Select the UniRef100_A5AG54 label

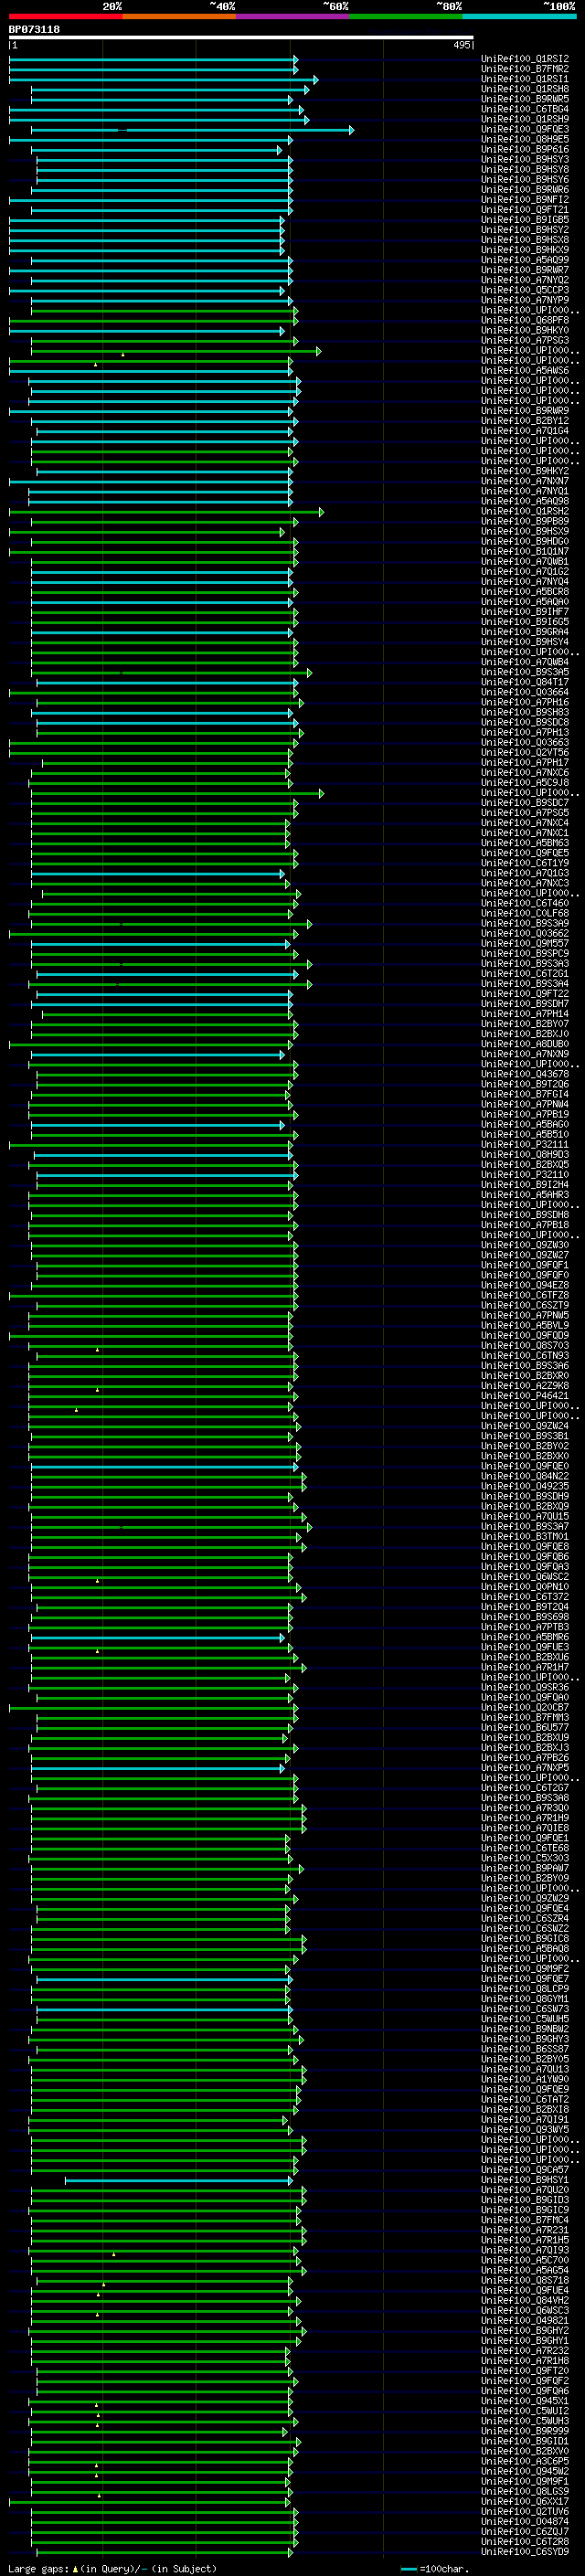click(x=525, y=2270)
